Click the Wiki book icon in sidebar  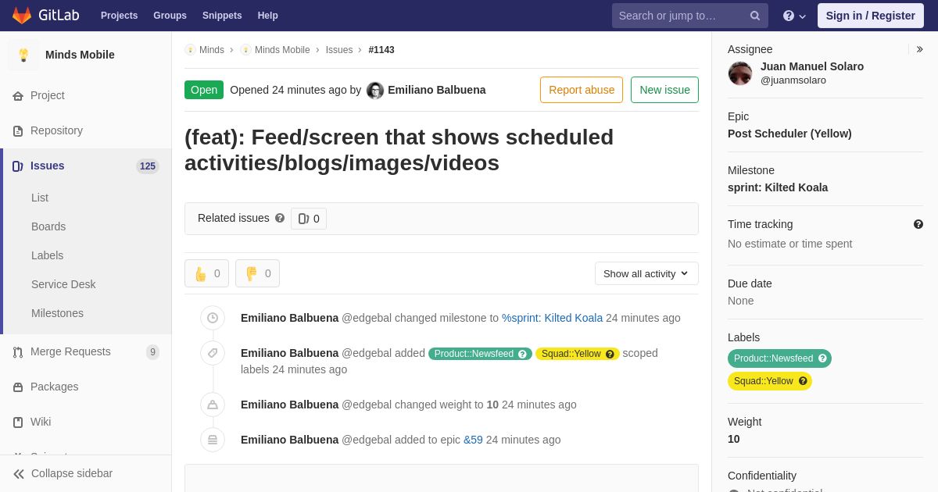point(18,422)
